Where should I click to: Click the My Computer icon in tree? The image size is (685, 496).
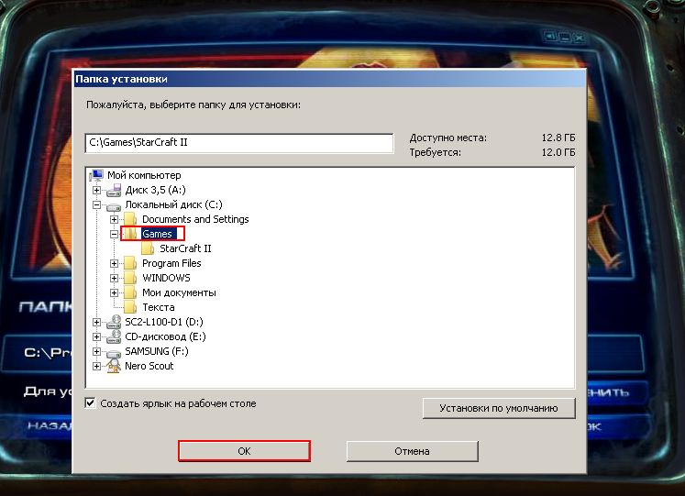coord(96,175)
